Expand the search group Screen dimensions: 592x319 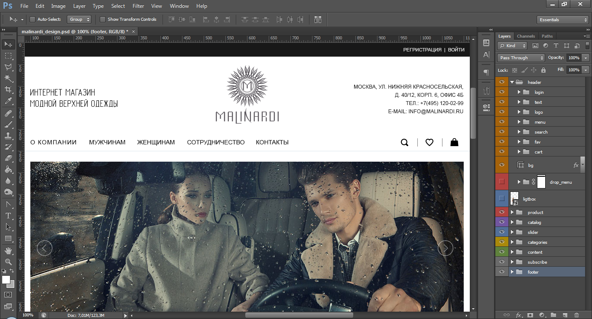coord(519,131)
